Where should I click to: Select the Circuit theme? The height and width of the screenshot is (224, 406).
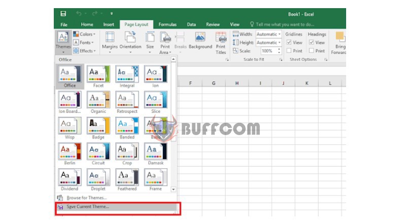(98, 154)
